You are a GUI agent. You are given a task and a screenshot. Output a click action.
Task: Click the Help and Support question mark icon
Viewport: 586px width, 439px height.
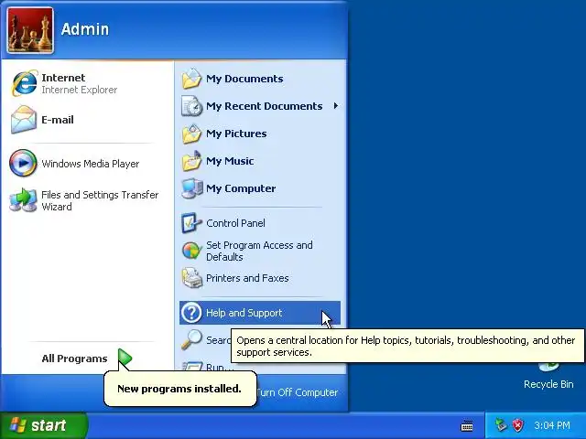click(191, 313)
